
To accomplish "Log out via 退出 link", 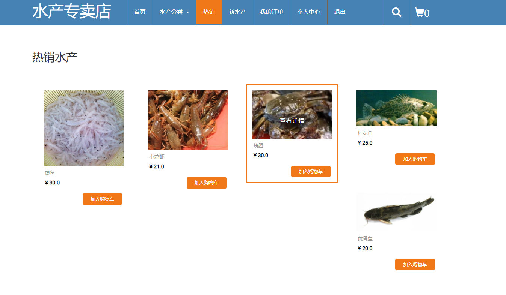I will [x=340, y=12].
